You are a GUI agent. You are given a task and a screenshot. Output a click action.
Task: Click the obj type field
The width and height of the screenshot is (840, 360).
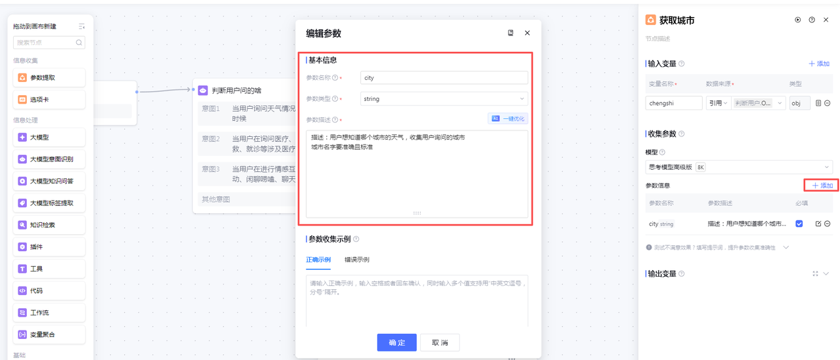[x=800, y=103]
